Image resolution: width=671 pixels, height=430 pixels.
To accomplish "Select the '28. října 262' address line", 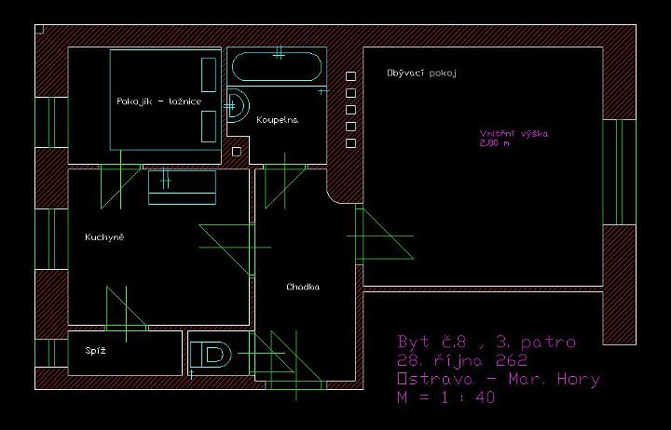I will tap(462, 360).
